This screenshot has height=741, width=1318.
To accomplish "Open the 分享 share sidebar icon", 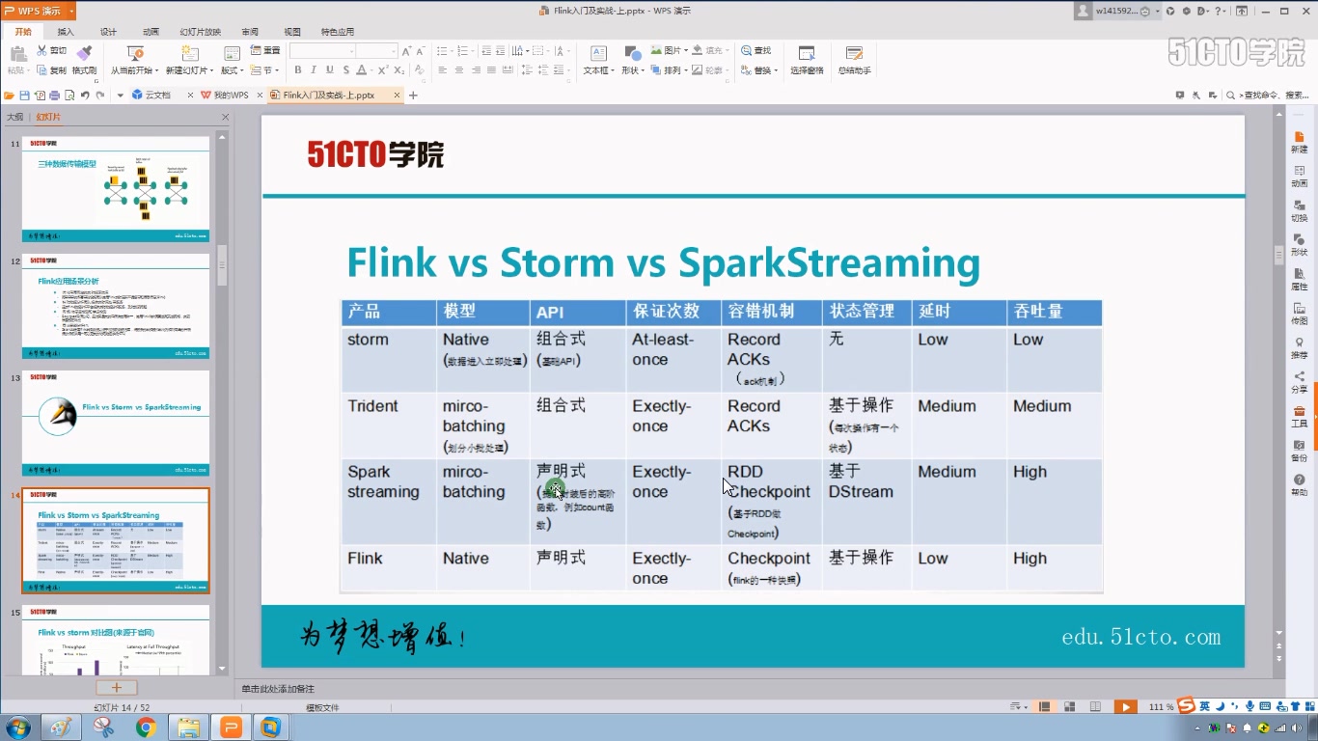I will coord(1299,382).
